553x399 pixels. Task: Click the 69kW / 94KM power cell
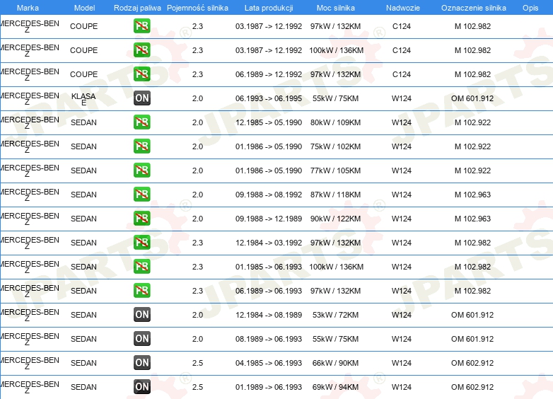(x=335, y=387)
